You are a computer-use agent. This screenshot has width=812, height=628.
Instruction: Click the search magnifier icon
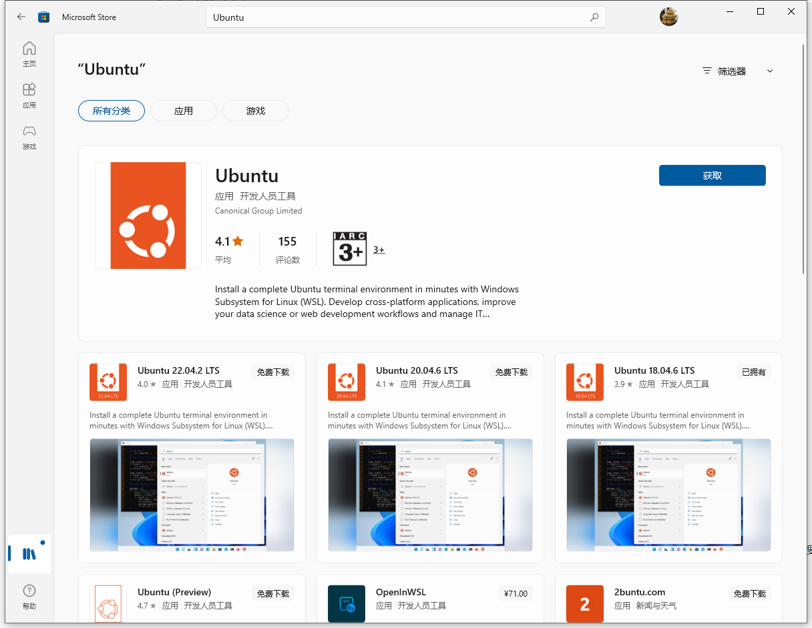click(594, 17)
